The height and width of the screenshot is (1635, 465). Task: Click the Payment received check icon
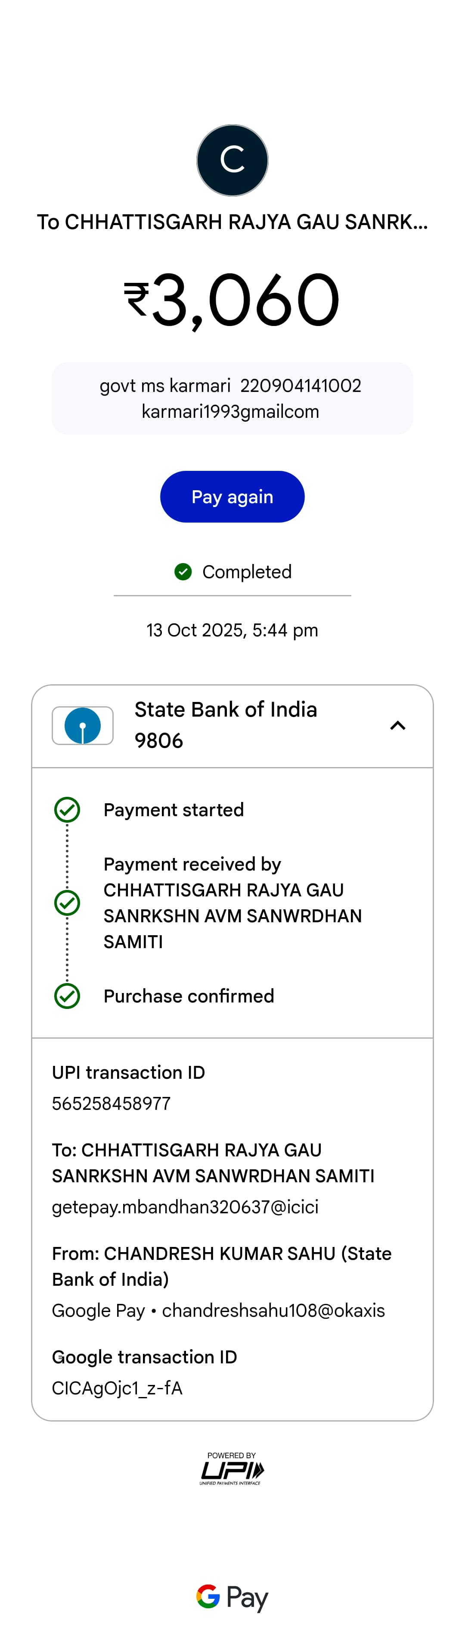(67, 902)
